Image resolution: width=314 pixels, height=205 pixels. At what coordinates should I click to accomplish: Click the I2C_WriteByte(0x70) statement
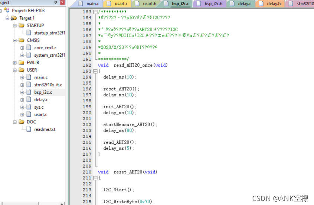(129, 202)
